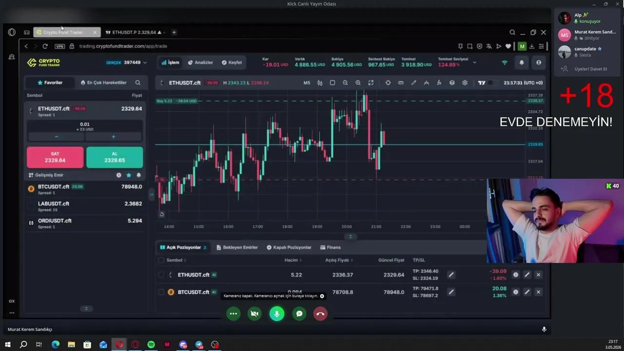Increase lot size with the plus button
This screenshot has height=351, width=624.
pyautogui.click(x=114, y=137)
